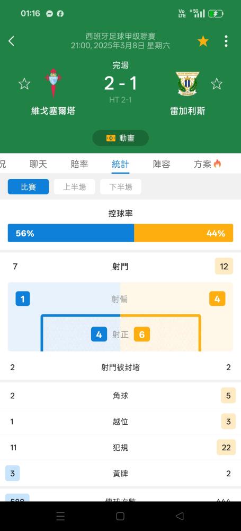
Task: Favorite 維戈塞爾塔 team star
Action: [24, 84]
